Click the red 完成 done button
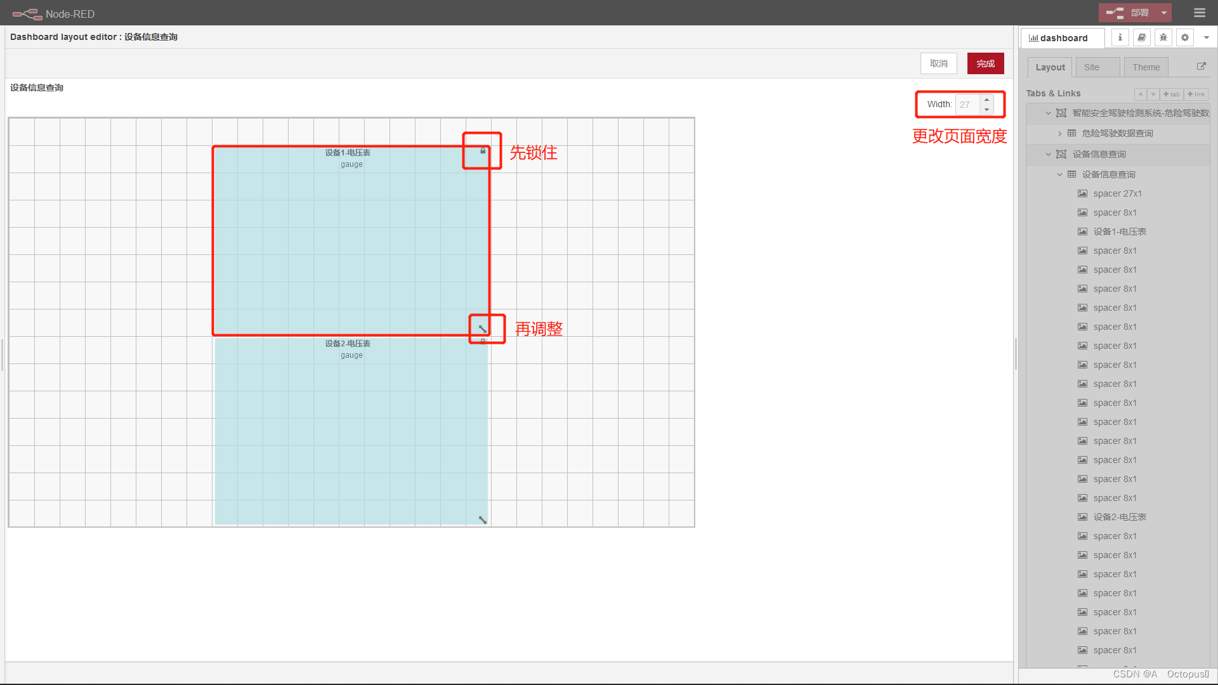The width and height of the screenshot is (1218, 685). pos(985,63)
